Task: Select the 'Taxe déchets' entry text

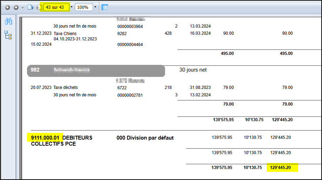Action: (66, 88)
